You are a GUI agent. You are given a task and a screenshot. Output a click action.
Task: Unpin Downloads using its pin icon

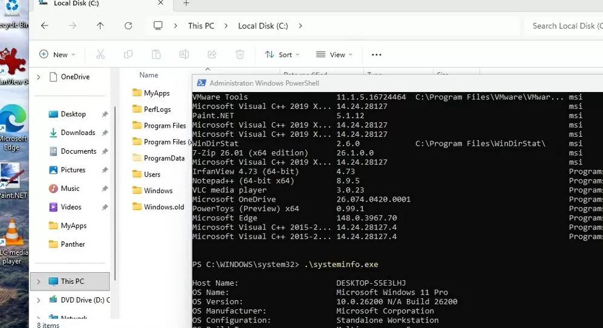click(105, 133)
